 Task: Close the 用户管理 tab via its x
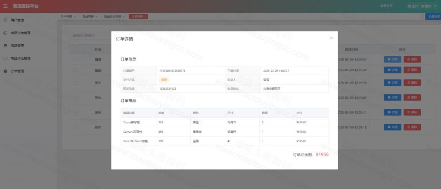(75, 17)
